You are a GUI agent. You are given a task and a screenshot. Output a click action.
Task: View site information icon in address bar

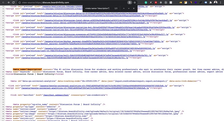(19, 3)
